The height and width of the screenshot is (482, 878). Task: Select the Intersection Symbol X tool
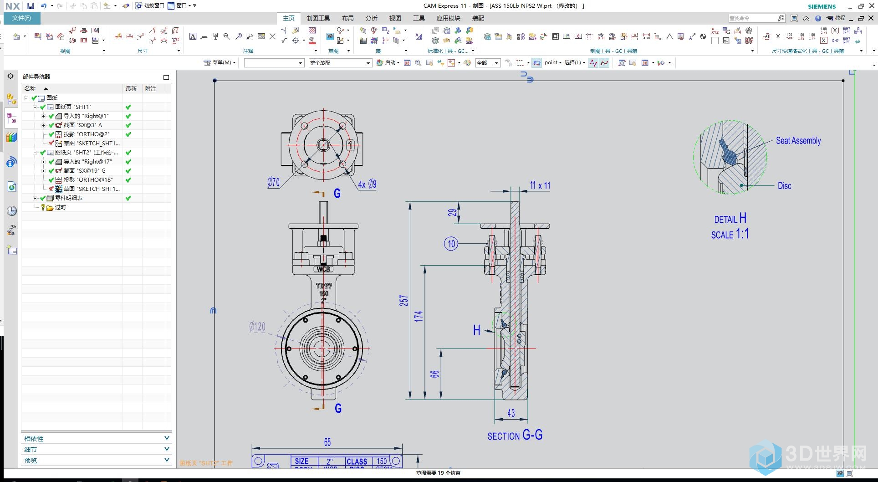[x=272, y=36]
